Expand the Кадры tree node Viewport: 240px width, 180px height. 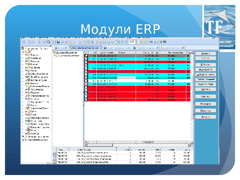point(26,114)
